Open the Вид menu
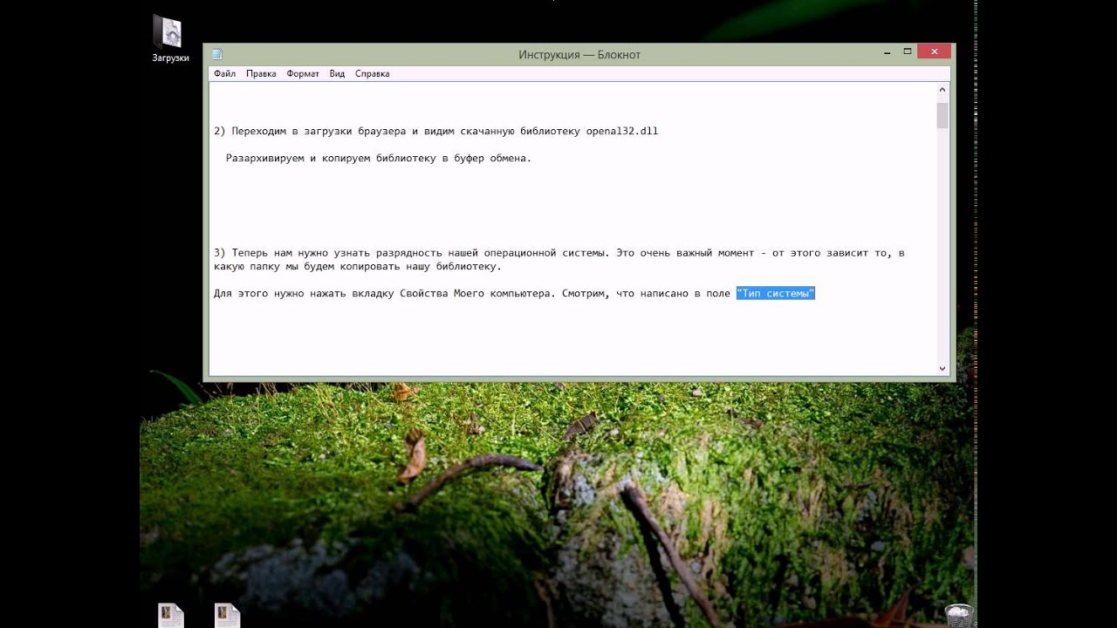The width and height of the screenshot is (1117, 628). pos(337,74)
